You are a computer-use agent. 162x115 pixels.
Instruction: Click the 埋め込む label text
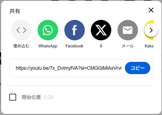pos(21,46)
